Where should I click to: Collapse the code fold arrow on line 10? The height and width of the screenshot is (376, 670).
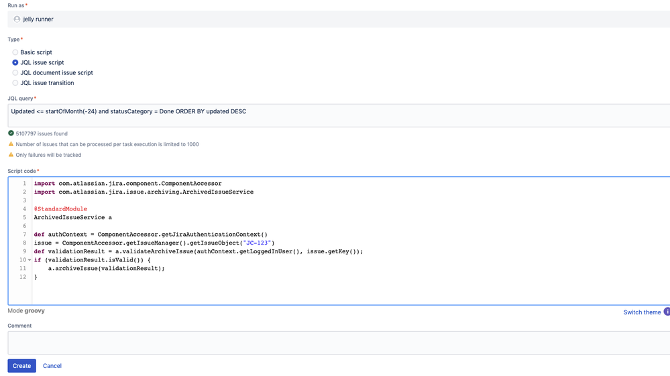coord(30,260)
